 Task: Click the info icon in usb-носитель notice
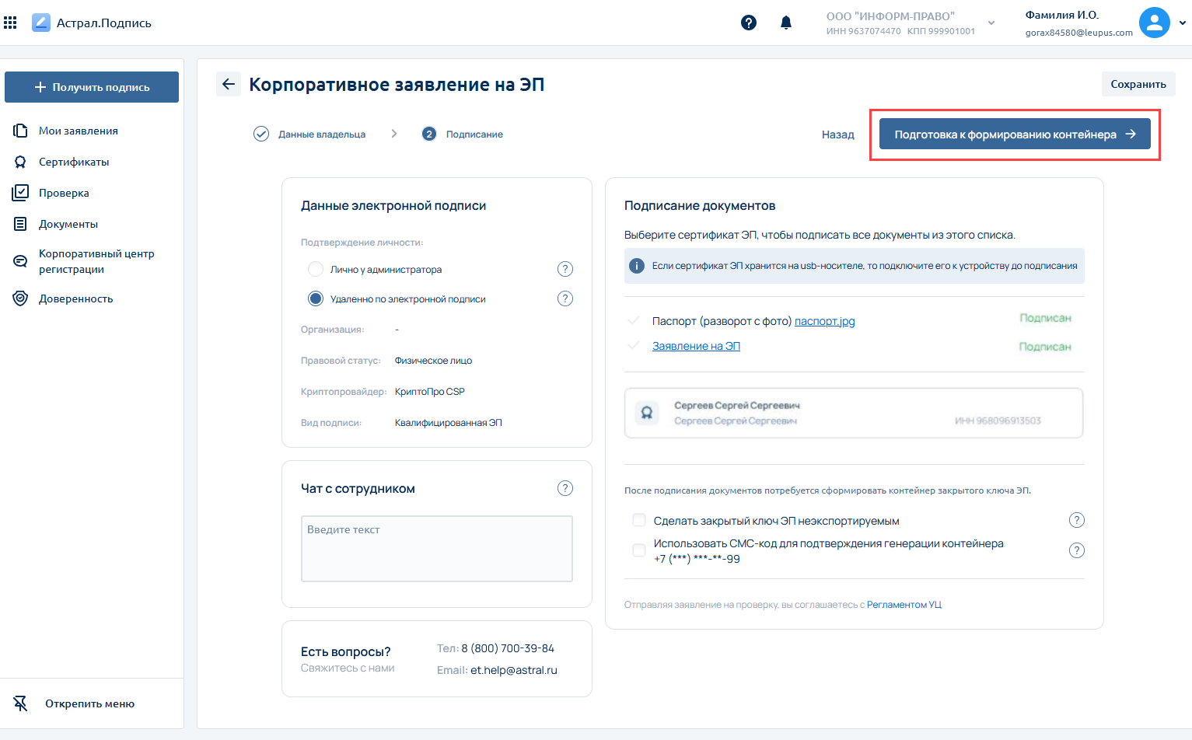(637, 266)
